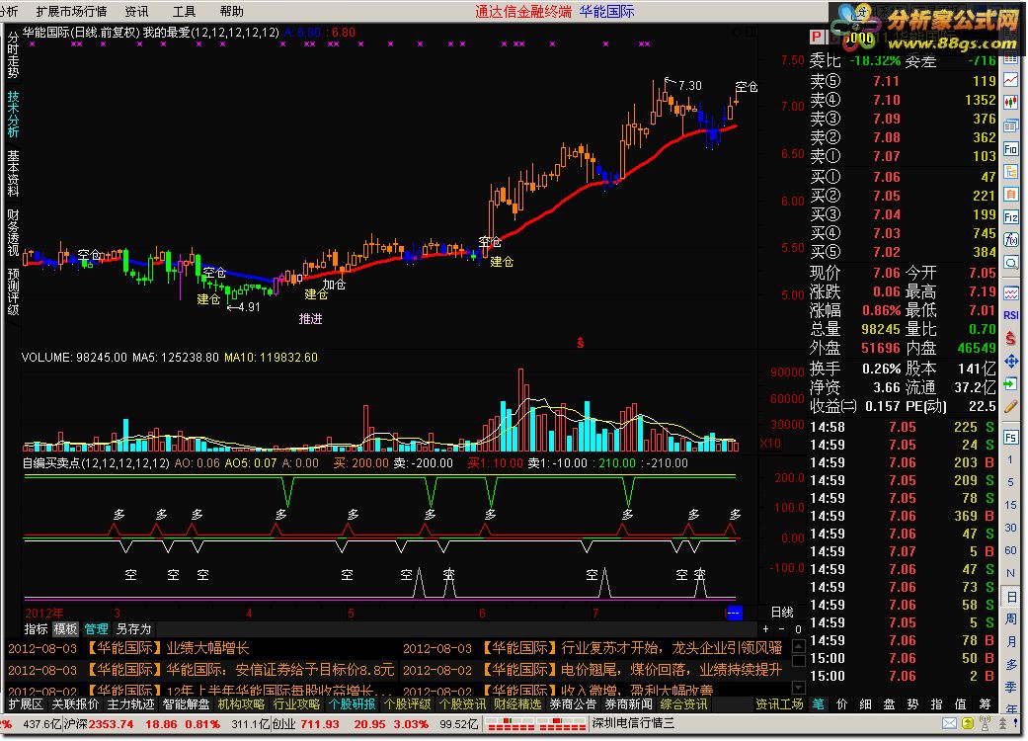
Task: Select 基本资料 in left sidebar
Action: (13, 173)
